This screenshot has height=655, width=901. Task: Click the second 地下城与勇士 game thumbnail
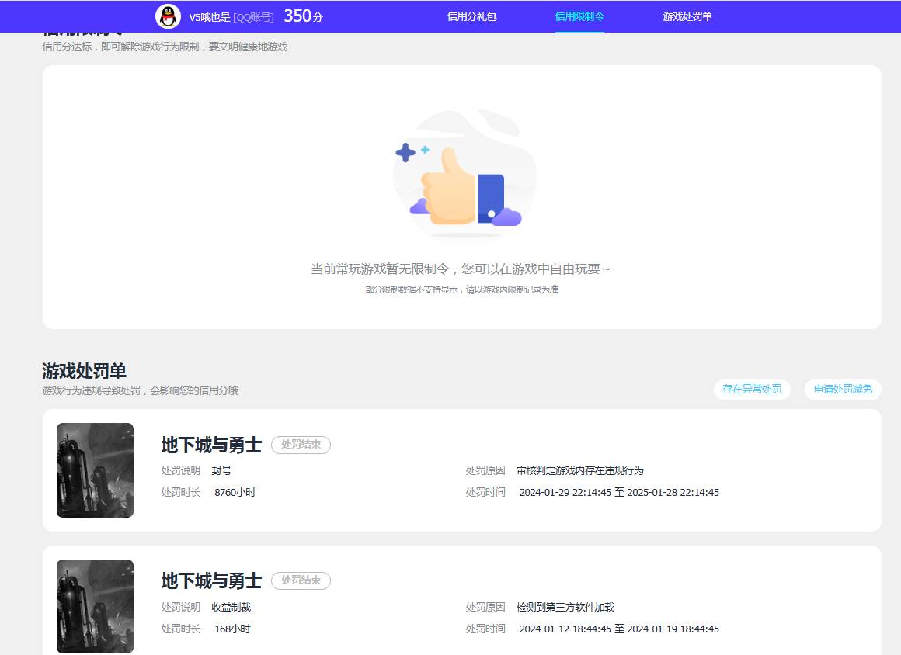click(94, 605)
